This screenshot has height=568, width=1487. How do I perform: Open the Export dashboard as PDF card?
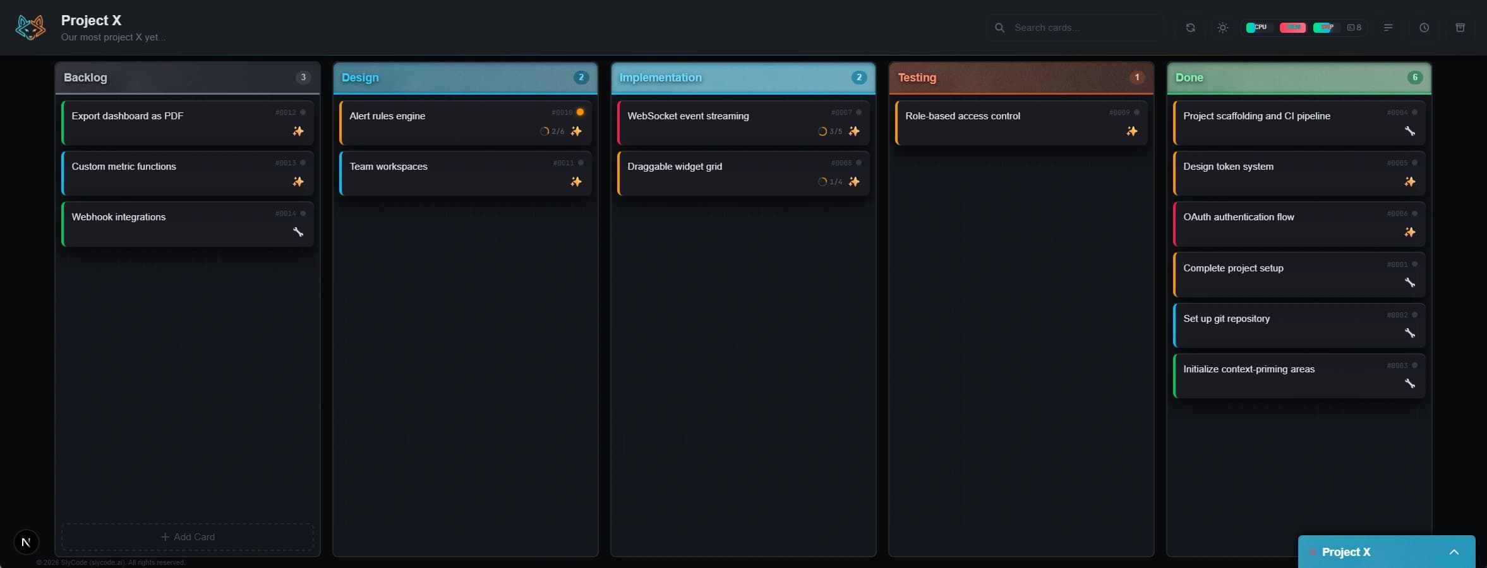pos(188,123)
